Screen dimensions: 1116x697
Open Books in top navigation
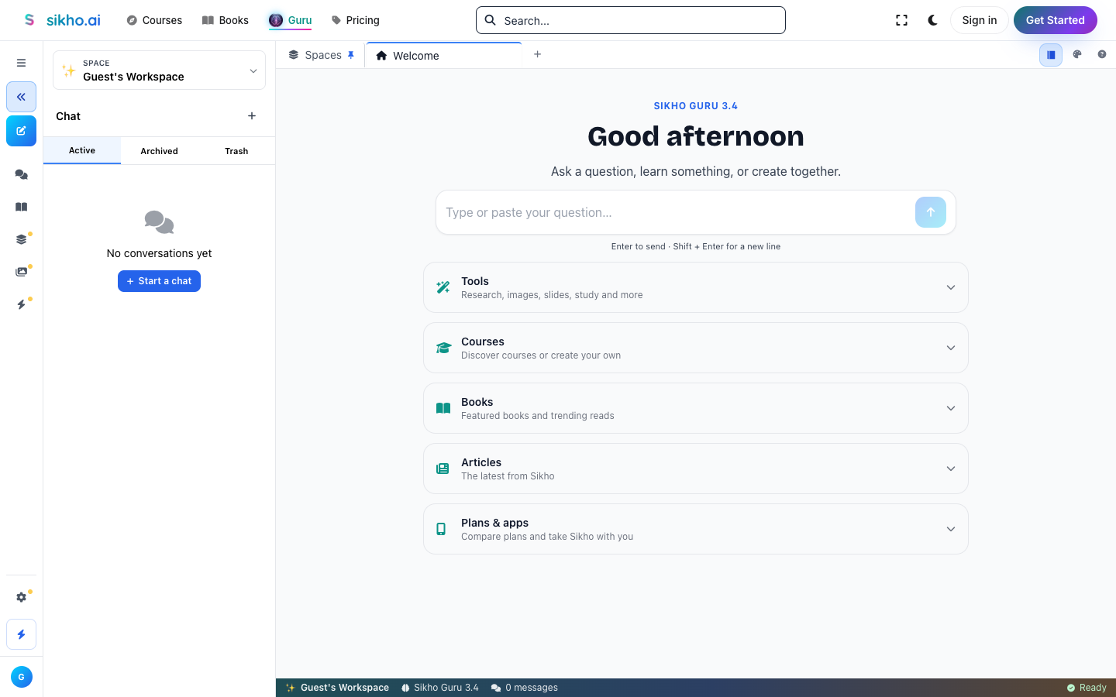[x=226, y=20]
